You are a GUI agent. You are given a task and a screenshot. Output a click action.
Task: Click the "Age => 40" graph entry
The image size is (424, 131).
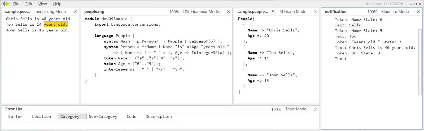pyautogui.click(x=258, y=36)
